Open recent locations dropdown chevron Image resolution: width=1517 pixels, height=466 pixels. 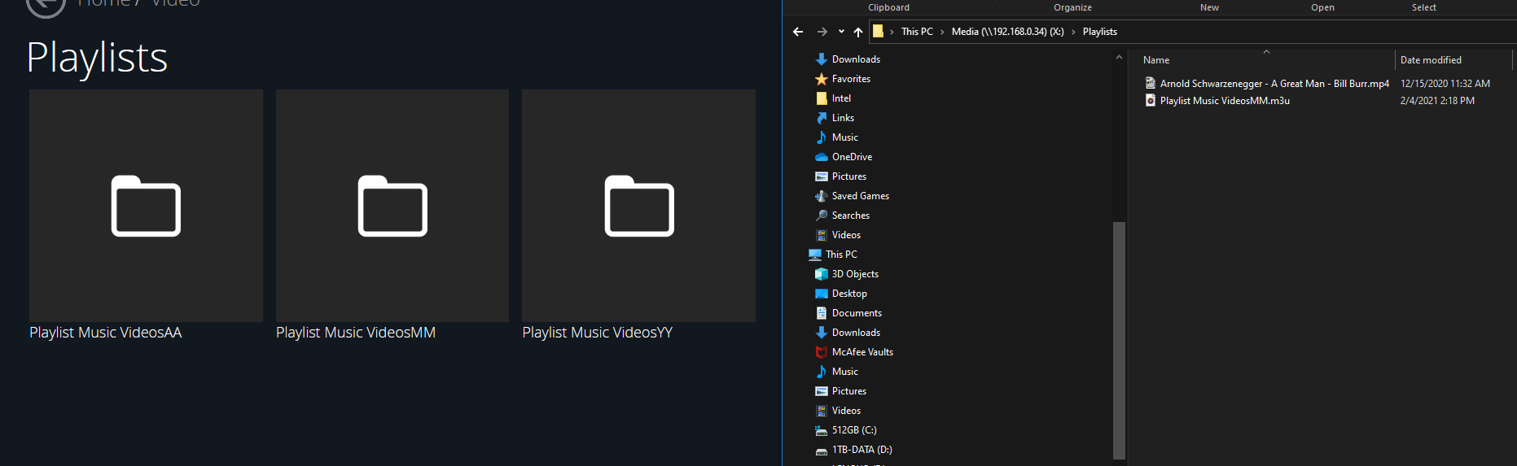[841, 32]
